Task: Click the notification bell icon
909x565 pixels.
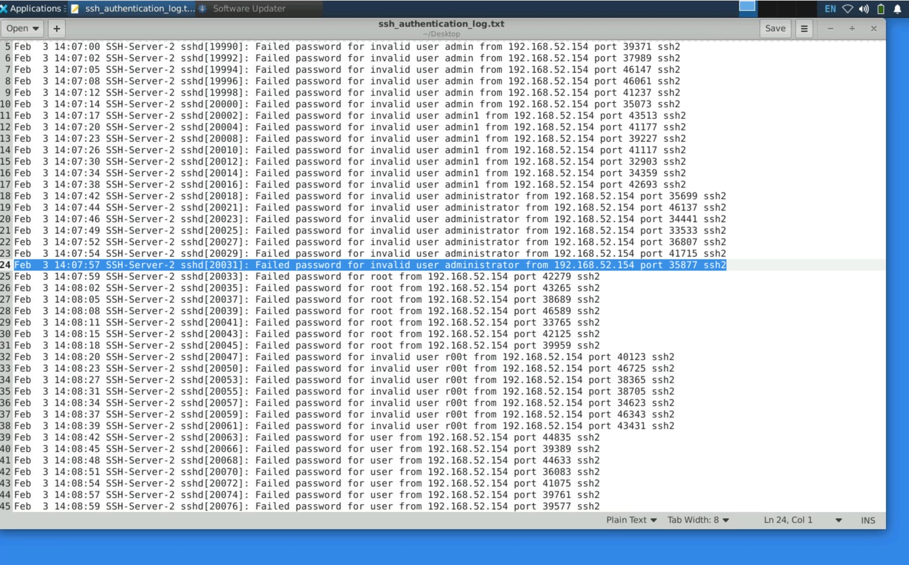Action: point(897,9)
